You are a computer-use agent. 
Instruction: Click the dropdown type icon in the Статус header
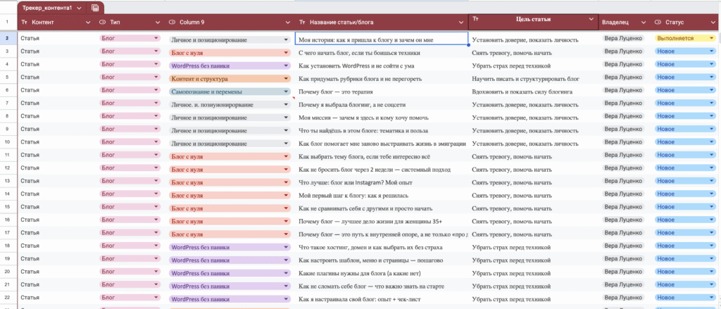pyautogui.click(x=658, y=23)
